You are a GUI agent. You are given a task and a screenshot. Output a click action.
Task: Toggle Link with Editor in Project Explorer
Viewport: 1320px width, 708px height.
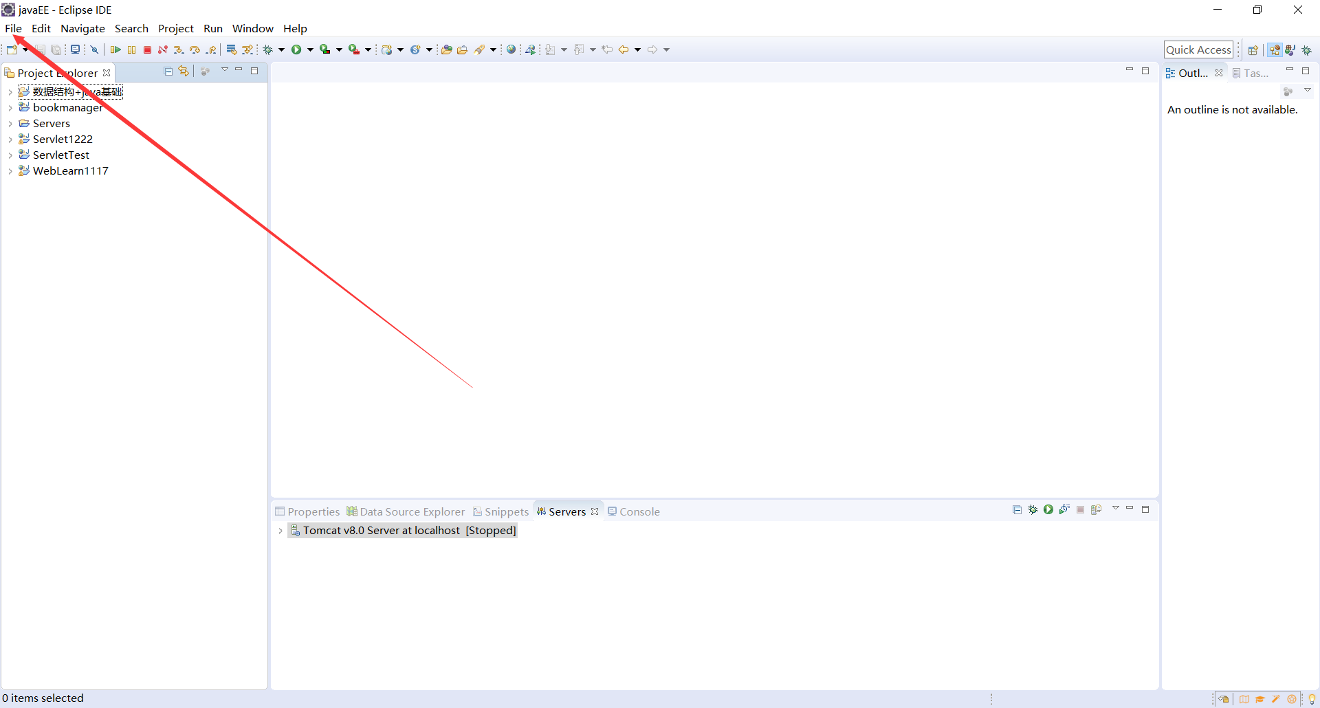(184, 71)
